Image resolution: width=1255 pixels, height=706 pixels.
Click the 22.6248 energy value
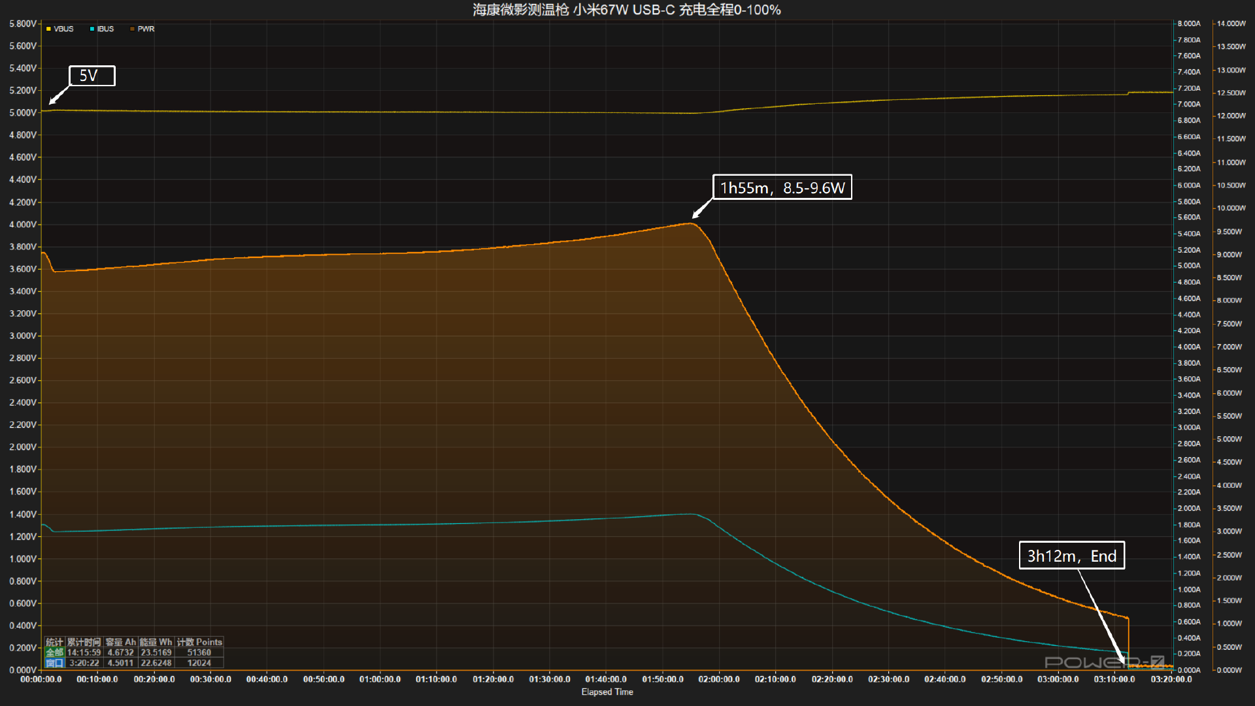(156, 663)
